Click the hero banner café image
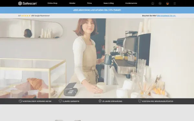This screenshot has width=194, height=121. click(97, 58)
